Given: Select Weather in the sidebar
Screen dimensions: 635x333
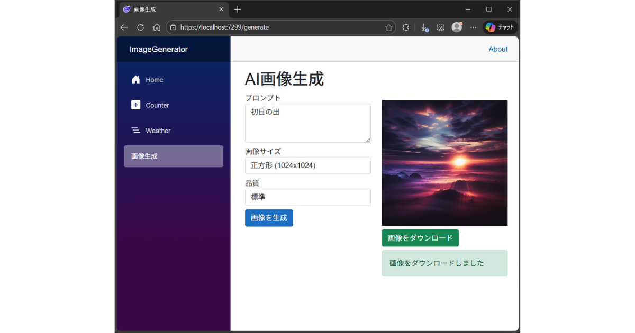Looking at the screenshot, I should pos(158,131).
